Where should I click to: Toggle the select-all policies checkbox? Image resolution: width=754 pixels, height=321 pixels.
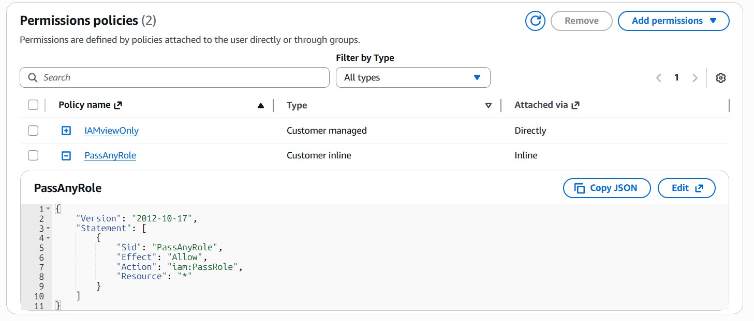33,105
